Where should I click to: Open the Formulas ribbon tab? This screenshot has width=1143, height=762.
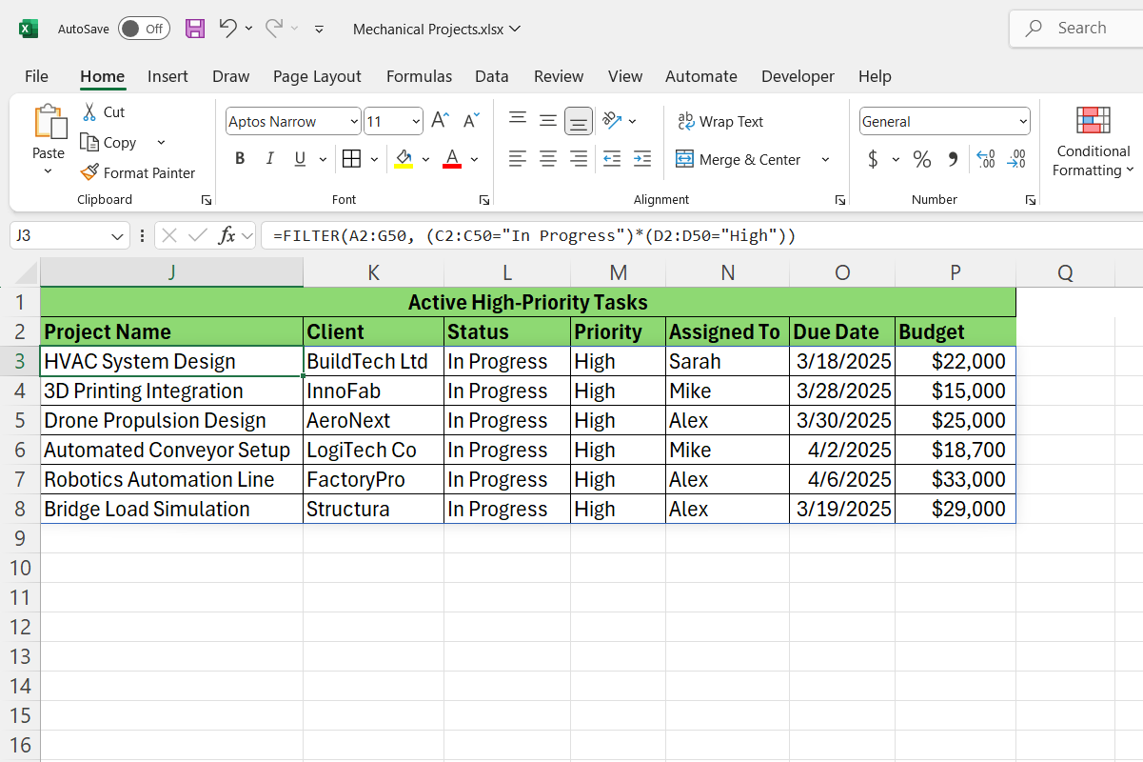tap(419, 76)
